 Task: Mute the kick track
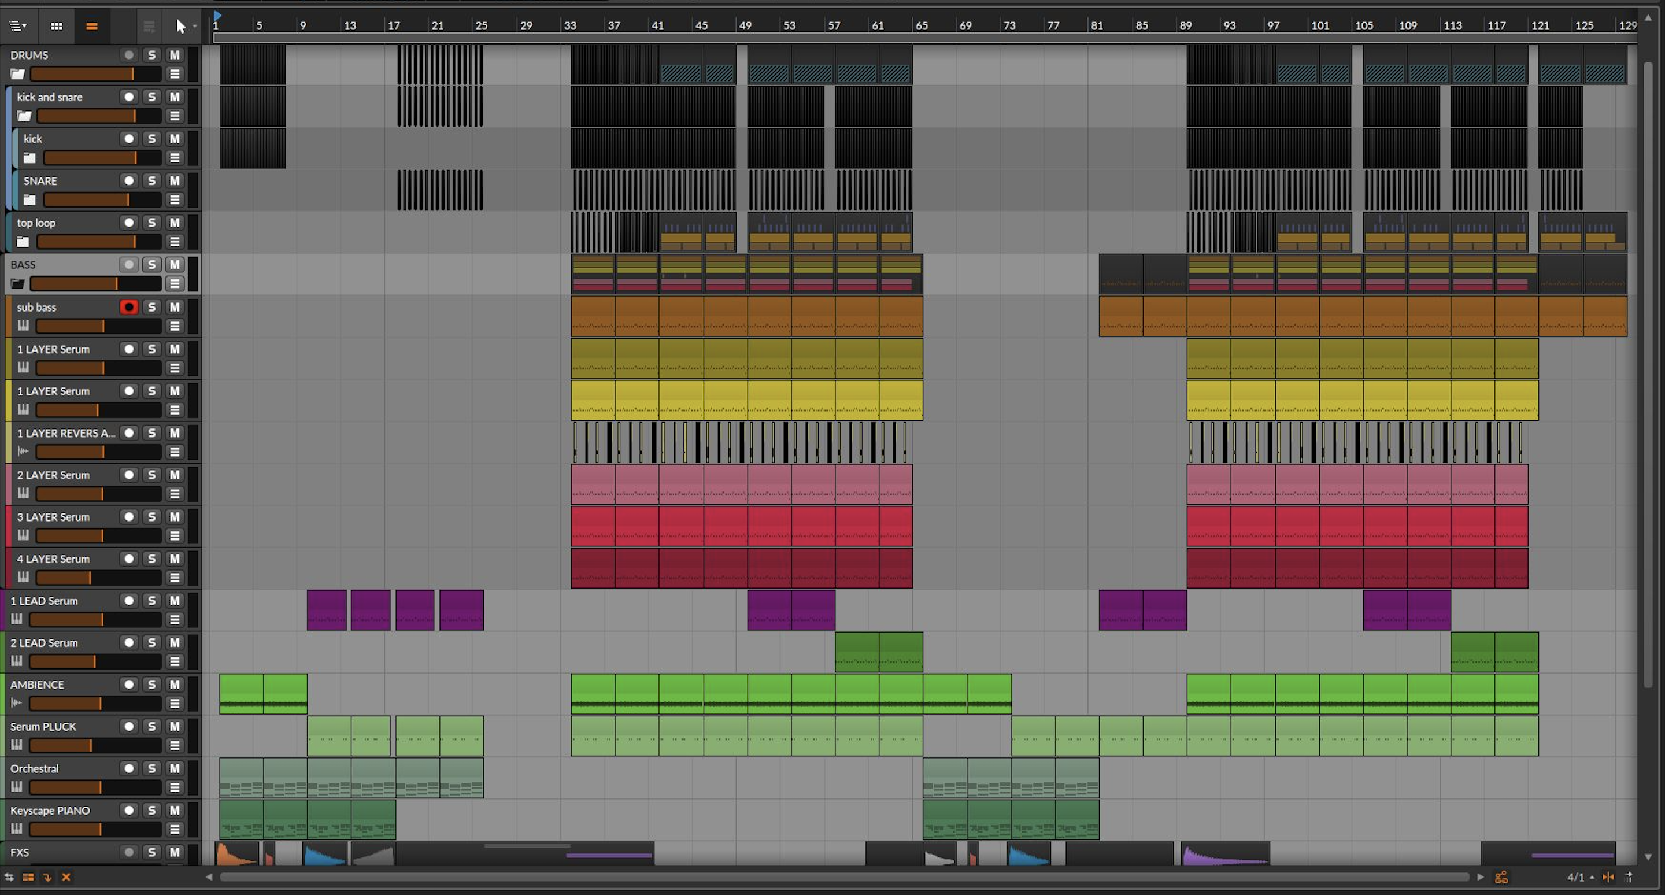pos(175,139)
